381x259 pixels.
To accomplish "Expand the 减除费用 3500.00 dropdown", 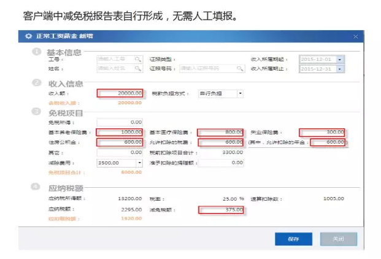I will click(139, 163).
